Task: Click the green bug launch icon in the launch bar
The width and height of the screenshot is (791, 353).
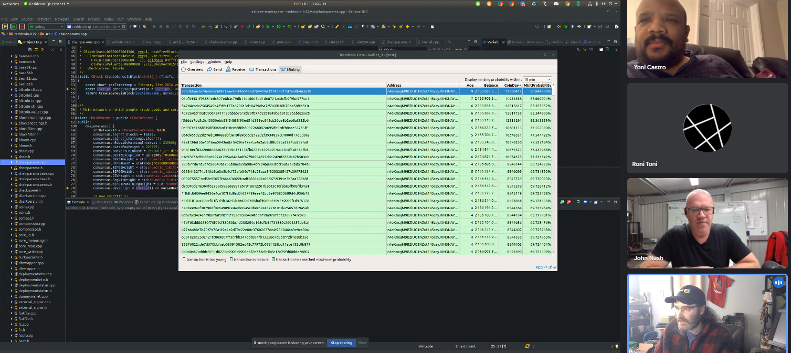Action: 13,26
